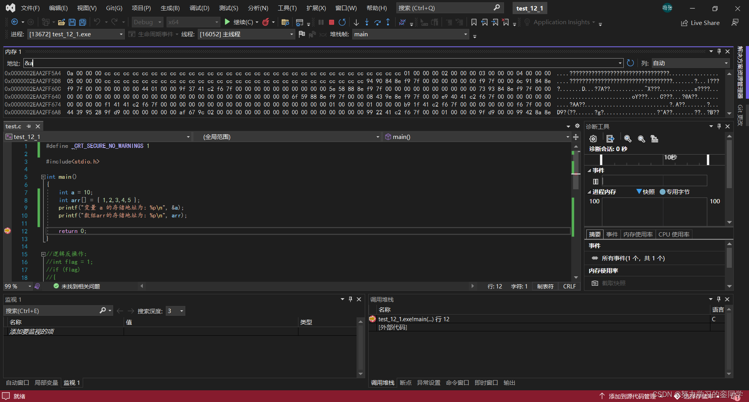Click the 继续(C) continue button
This screenshot has width=749, height=402.
click(239, 22)
